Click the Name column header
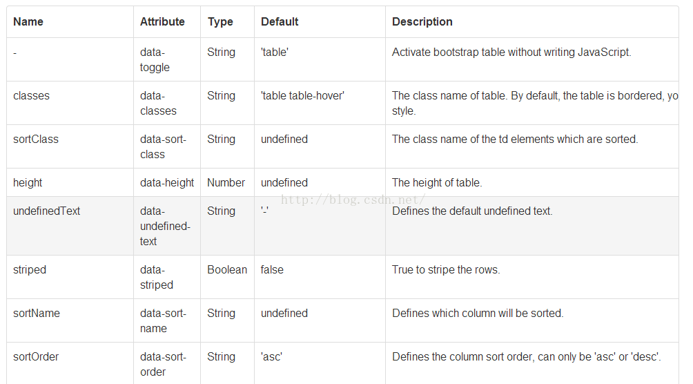Image resolution: width=693 pixels, height=384 pixels. point(28,21)
